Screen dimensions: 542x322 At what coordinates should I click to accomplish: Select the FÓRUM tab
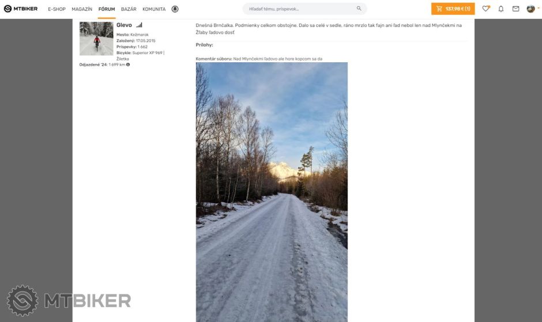pos(107,9)
